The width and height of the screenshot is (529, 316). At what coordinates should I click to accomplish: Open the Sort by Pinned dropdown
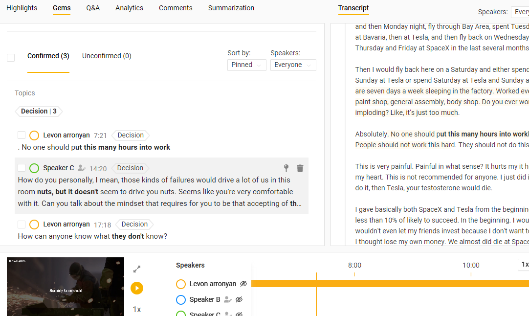246,65
